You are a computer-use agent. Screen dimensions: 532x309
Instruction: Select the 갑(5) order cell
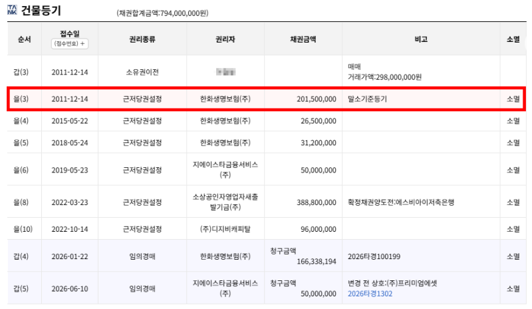pos(21,288)
